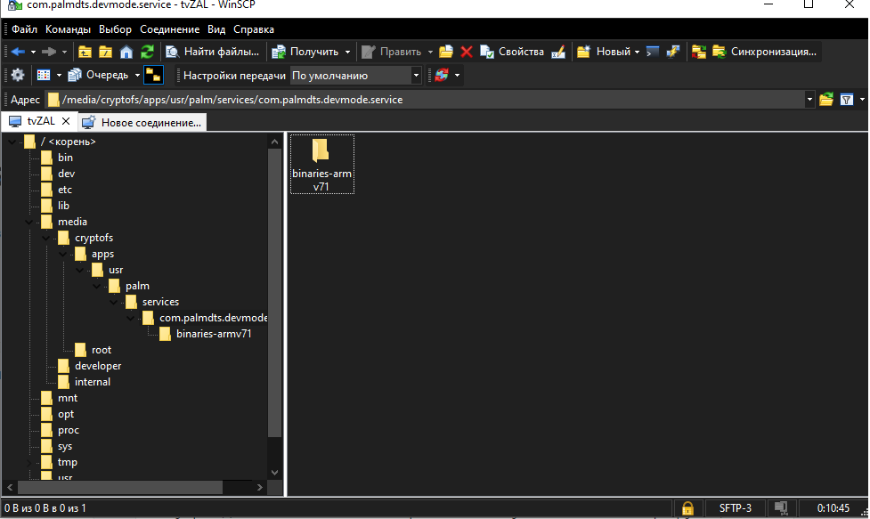870x519 pixels.
Task: Click the back navigation arrow
Action: pyautogui.click(x=17, y=52)
